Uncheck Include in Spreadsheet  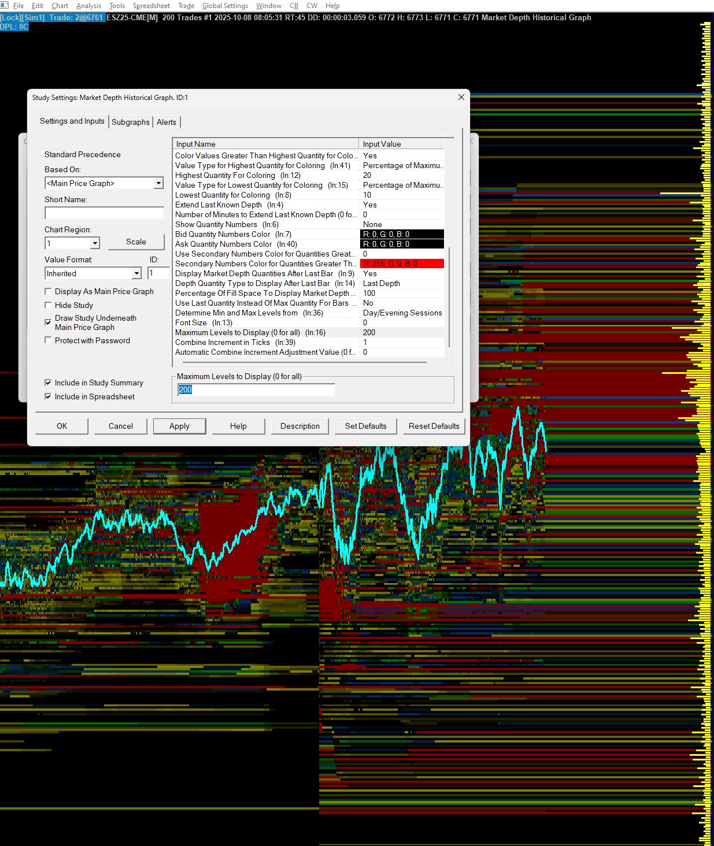pyautogui.click(x=48, y=396)
